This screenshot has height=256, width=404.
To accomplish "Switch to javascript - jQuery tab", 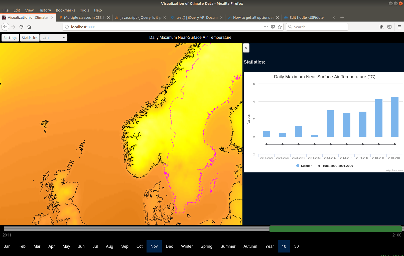I will point(141,18).
